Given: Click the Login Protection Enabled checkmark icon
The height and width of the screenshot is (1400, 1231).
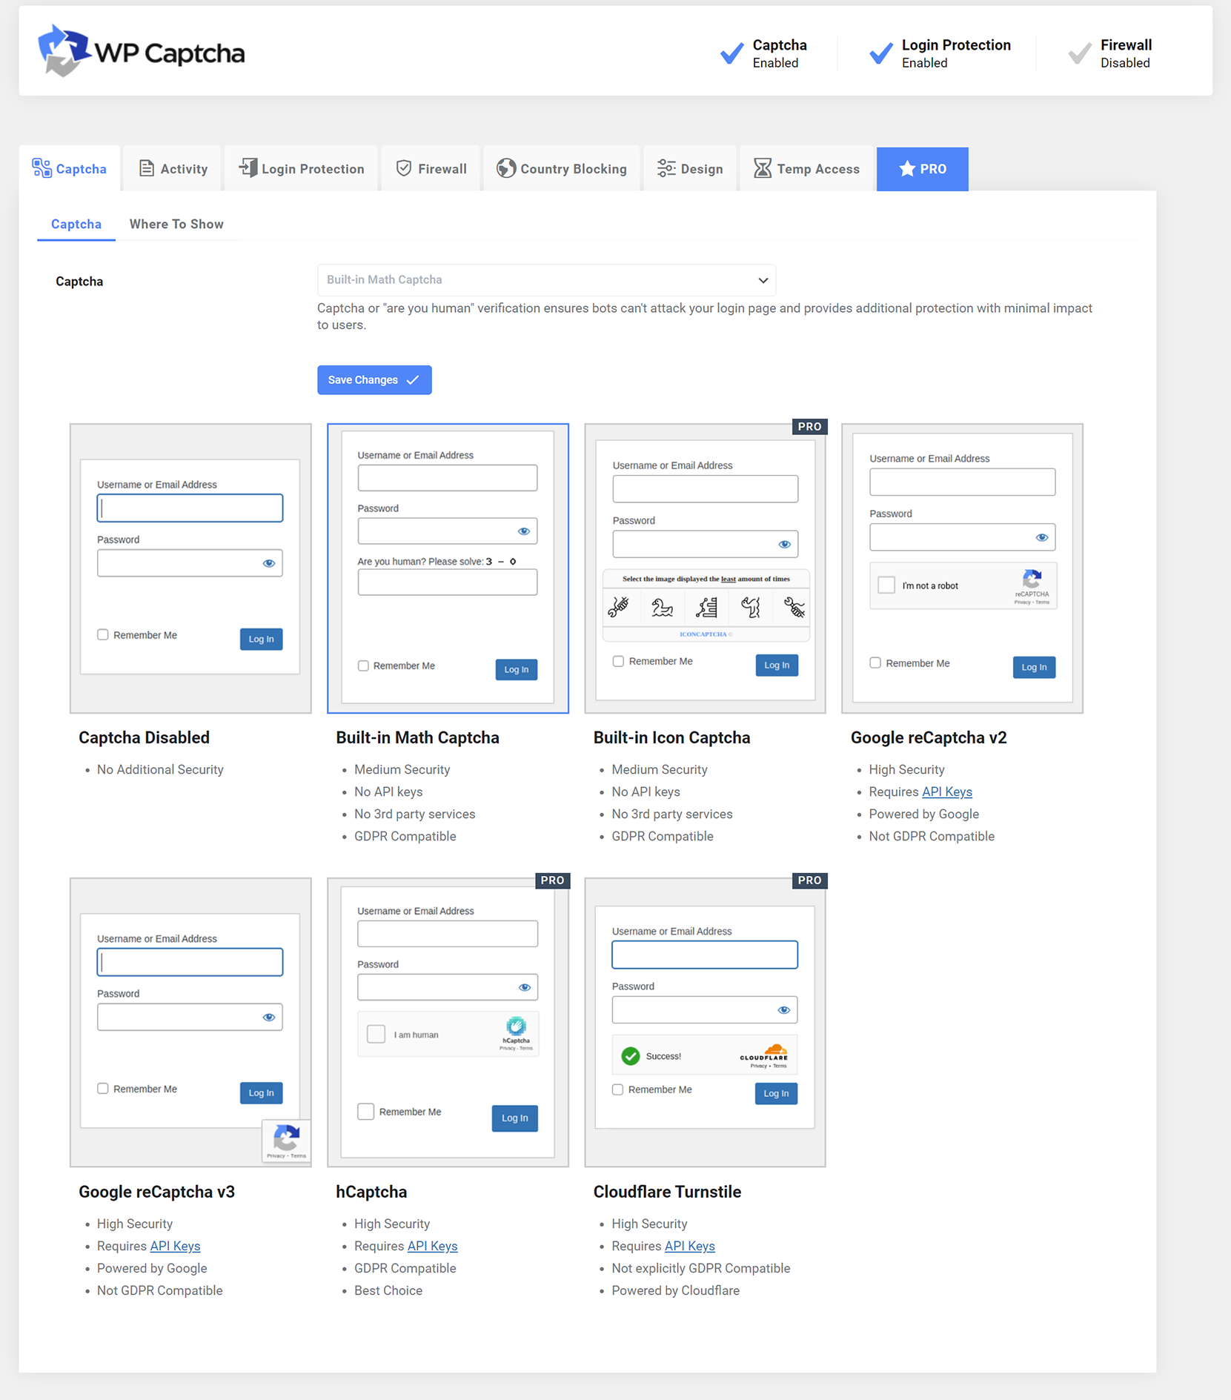Looking at the screenshot, I should coord(880,53).
